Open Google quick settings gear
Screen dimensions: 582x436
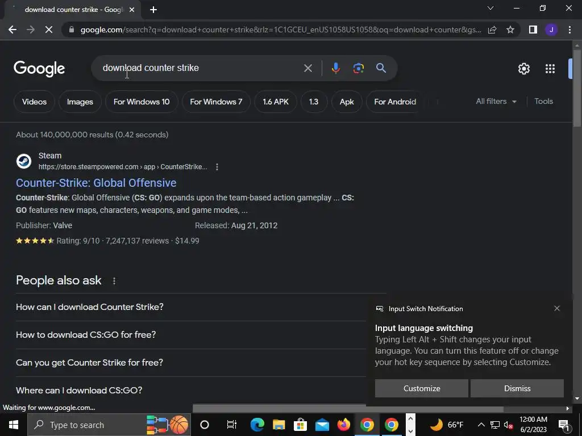click(523, 69)
